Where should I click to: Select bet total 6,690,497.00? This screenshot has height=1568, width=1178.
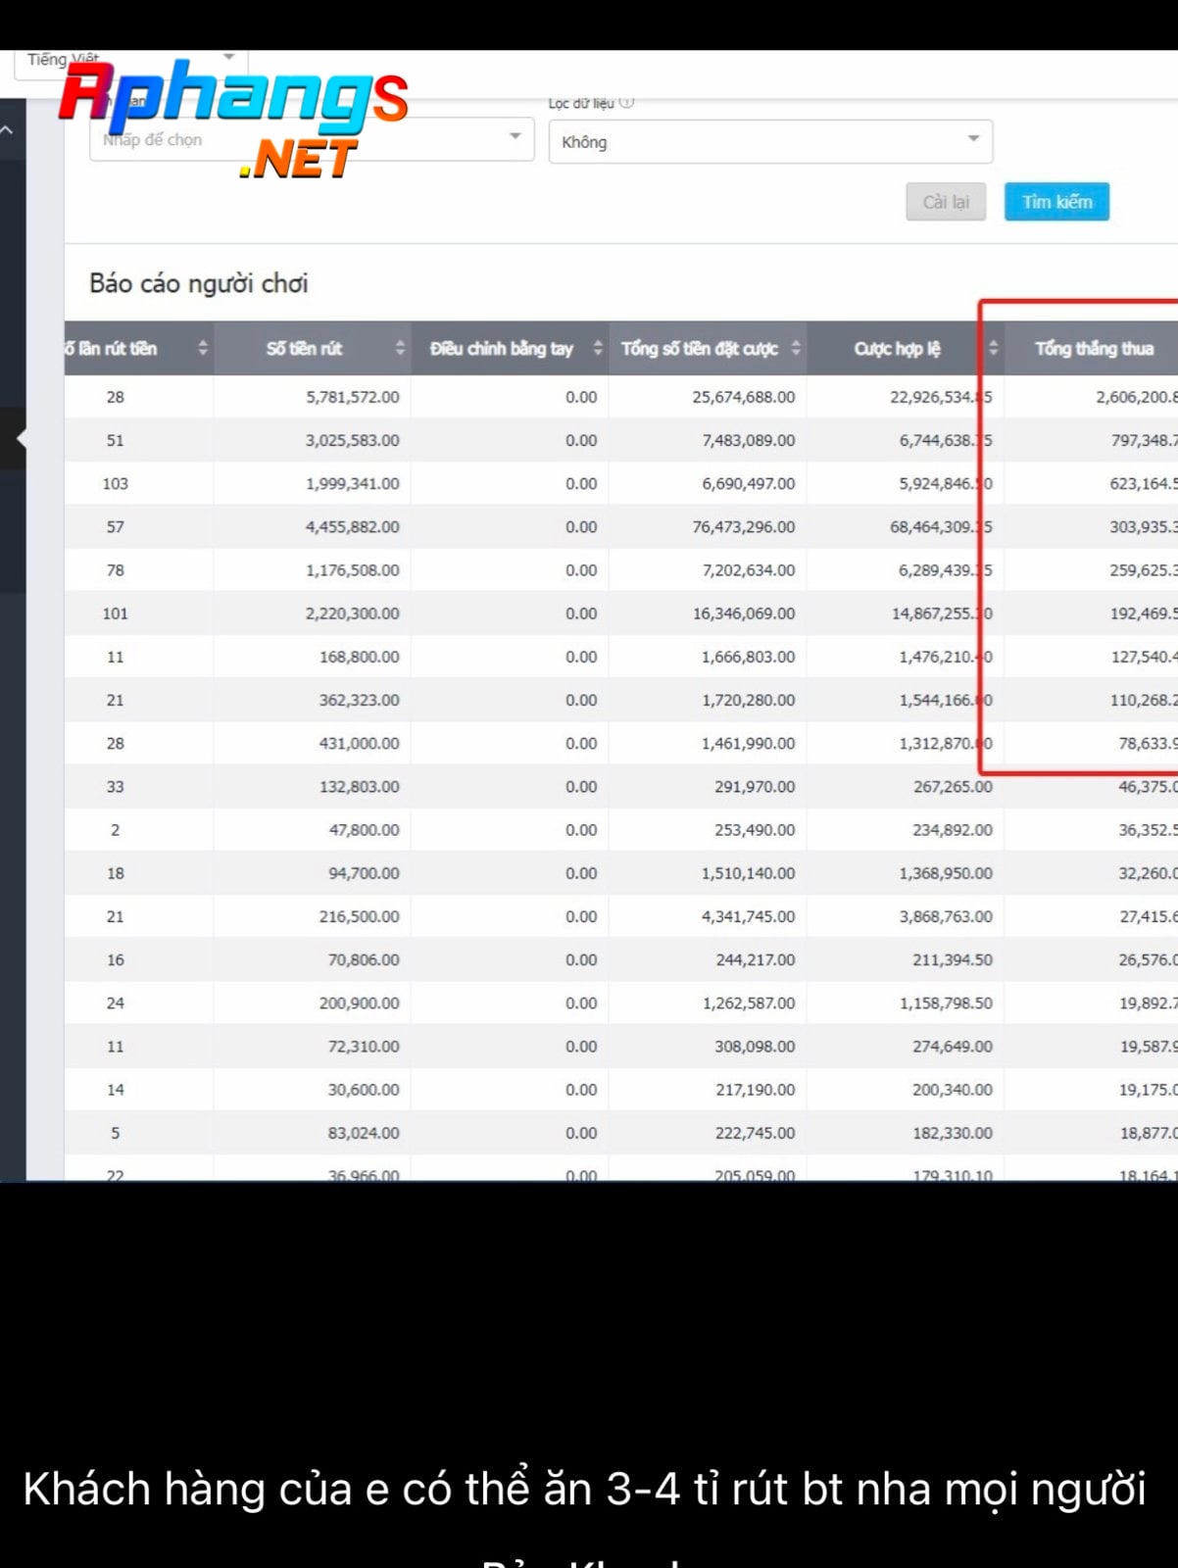[748, 483]
